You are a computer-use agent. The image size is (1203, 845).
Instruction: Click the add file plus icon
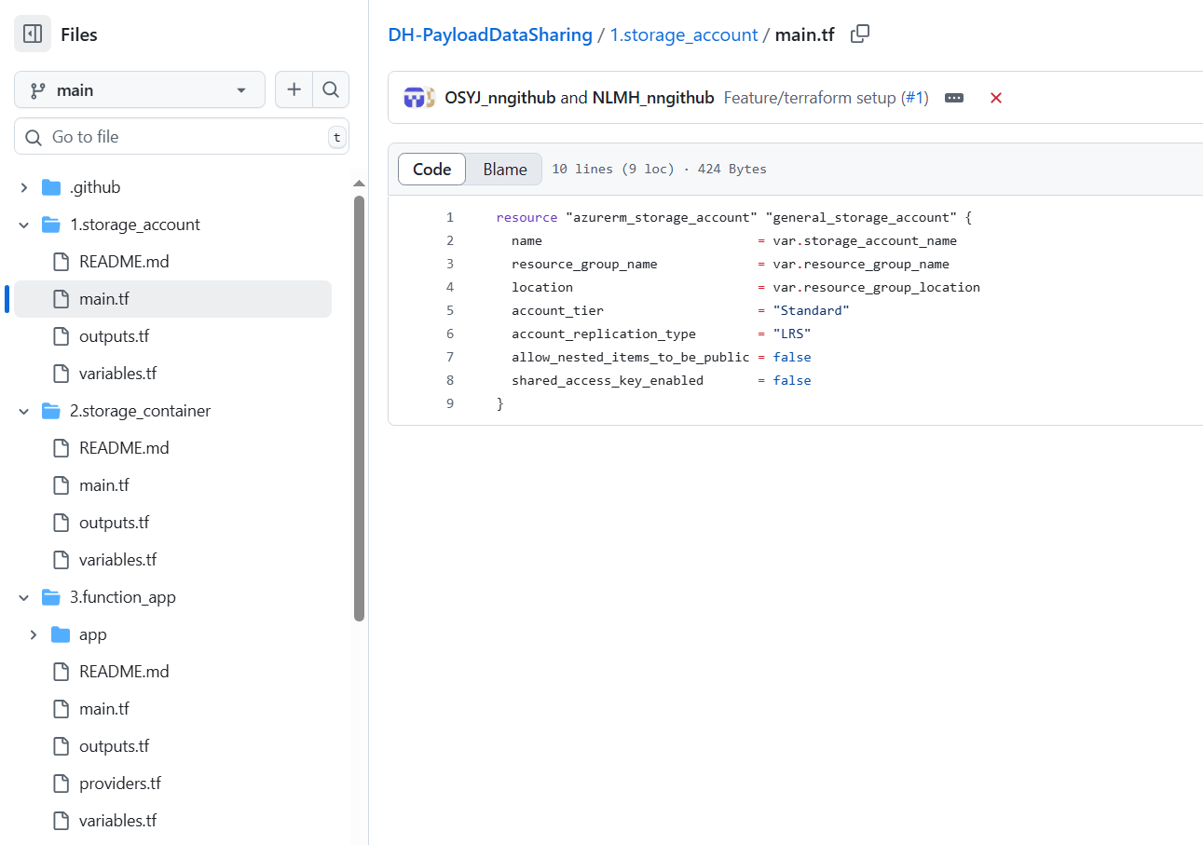[294, 90]
